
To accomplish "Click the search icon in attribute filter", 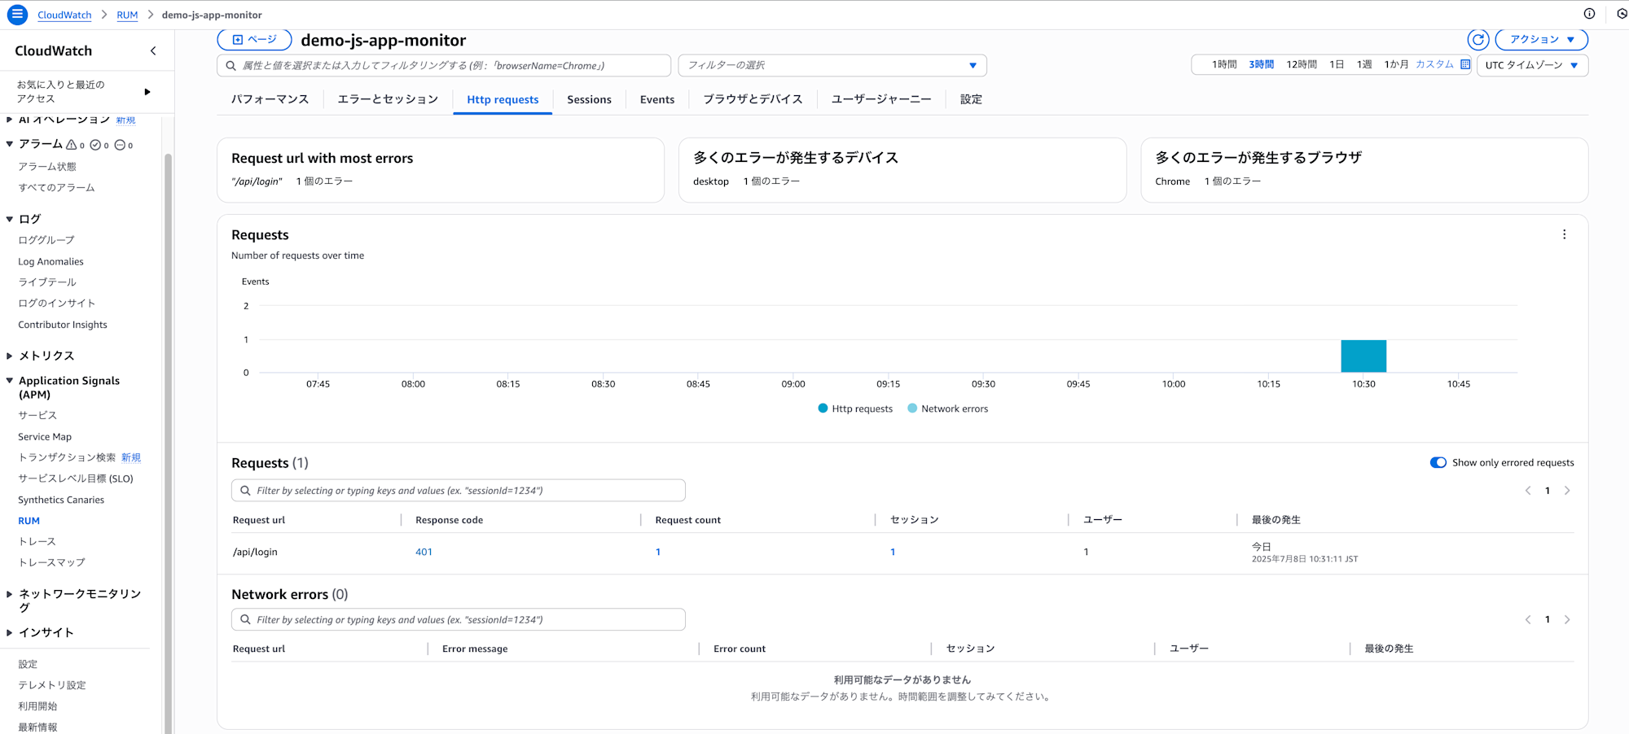I will (x=231, y=65).
